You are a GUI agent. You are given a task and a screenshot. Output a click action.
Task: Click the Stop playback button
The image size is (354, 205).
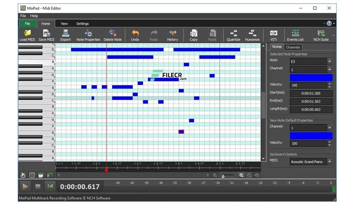(x=38, y=187)
